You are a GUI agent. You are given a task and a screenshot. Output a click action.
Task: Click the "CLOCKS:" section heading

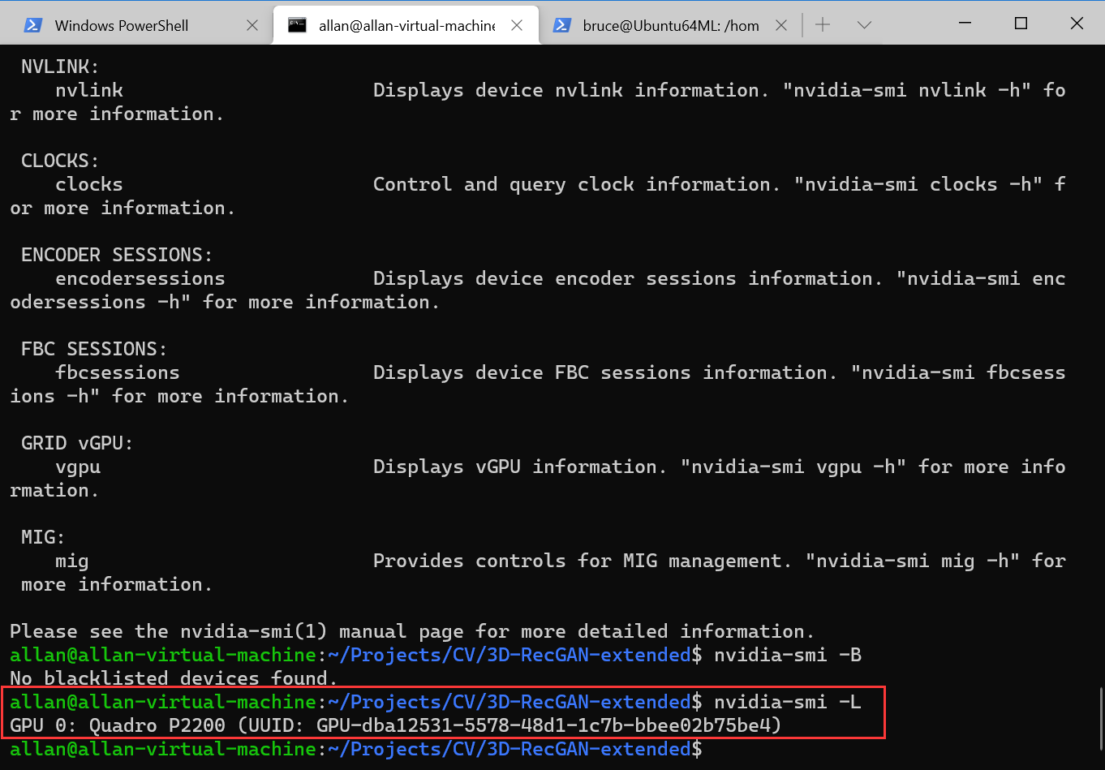61,161
